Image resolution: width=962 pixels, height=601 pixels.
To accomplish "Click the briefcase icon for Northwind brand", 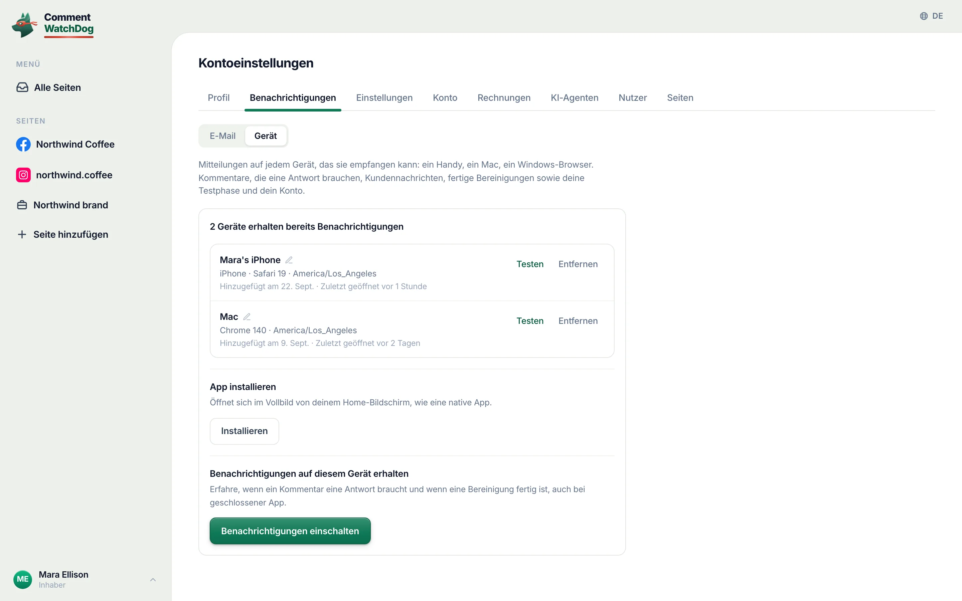I will coord(22,205).
